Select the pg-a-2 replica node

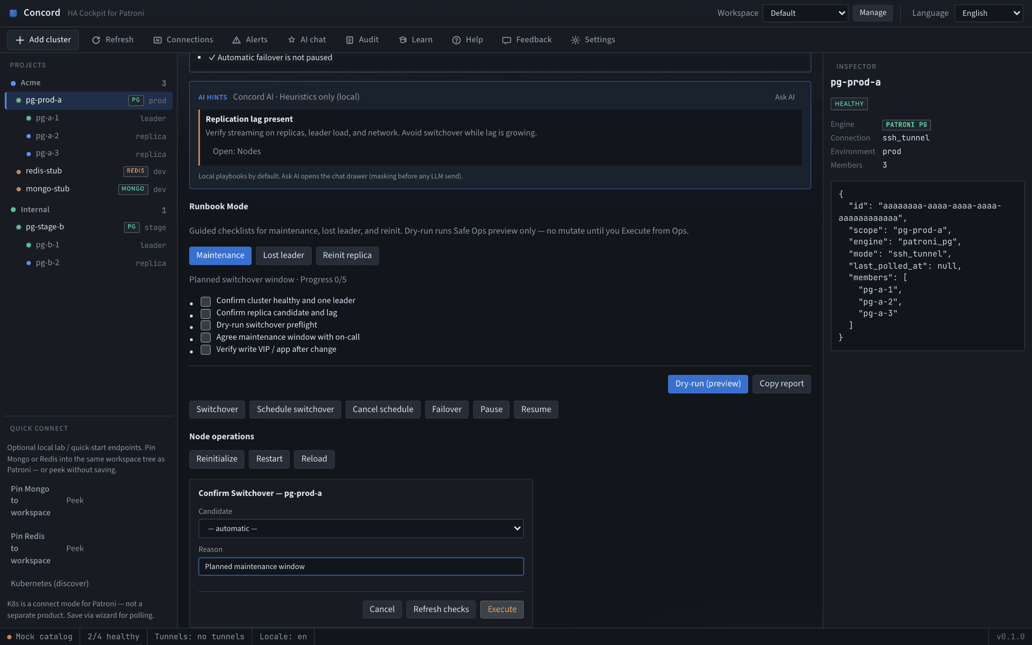(x=96, y=136)
